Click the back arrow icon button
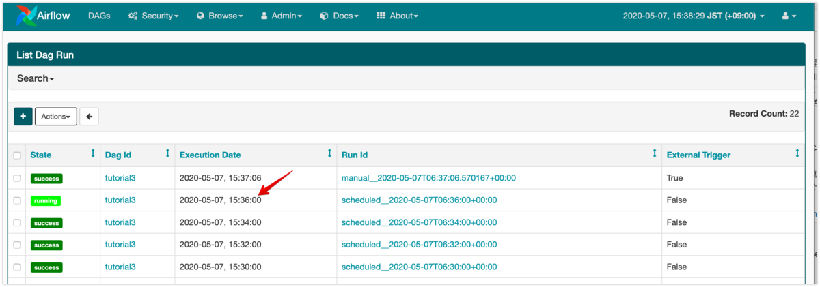Image resolution: width=820 pixels, height=287 pixels. 89,117
